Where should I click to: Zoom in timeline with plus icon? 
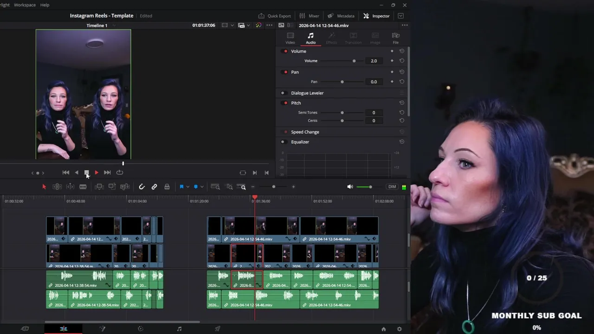293,186
